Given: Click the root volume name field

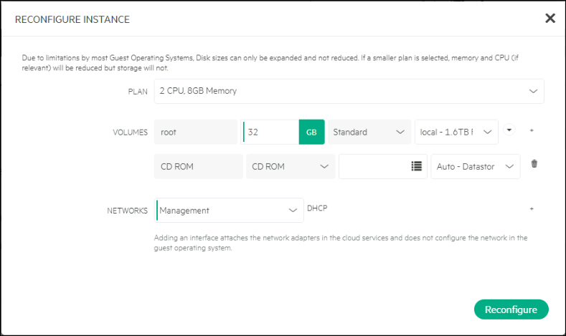Looking at the screenshot, I should click(195, 132).
